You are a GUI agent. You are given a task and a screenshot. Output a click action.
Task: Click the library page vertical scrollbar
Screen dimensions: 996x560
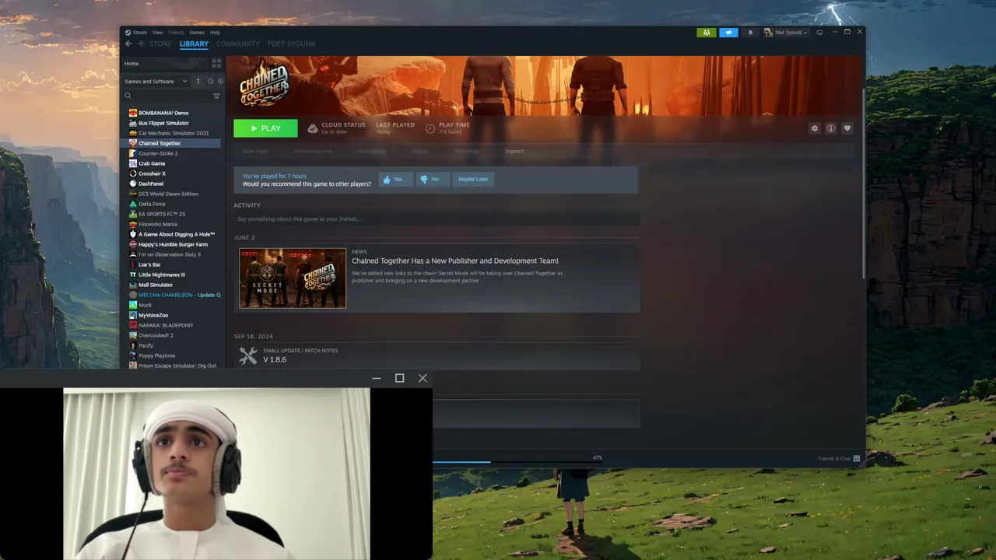(x=863, y=183)
